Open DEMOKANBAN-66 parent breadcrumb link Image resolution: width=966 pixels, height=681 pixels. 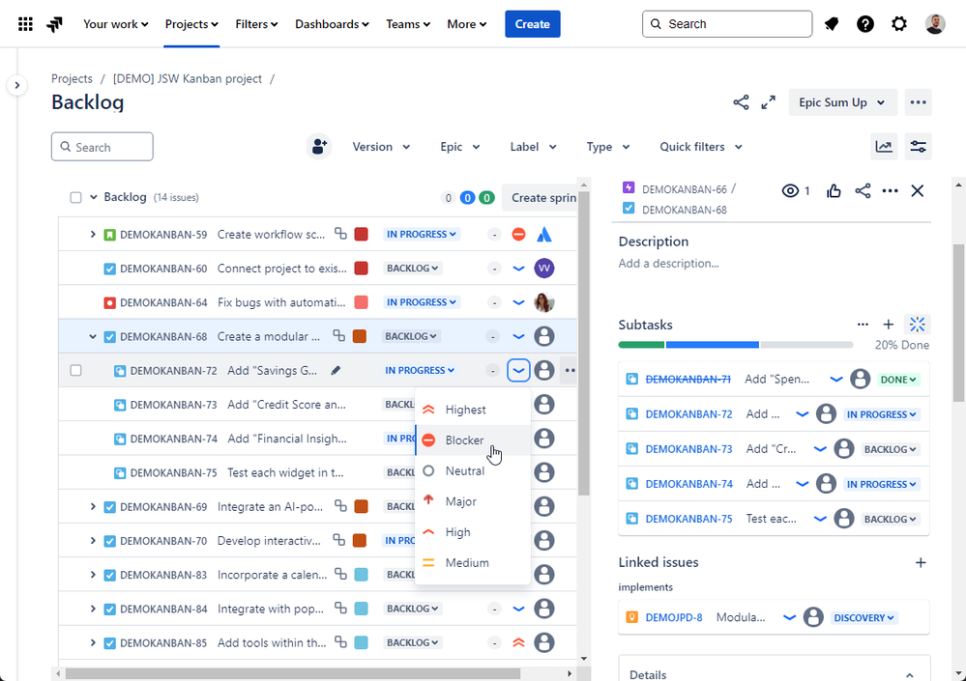click(684, 189)
